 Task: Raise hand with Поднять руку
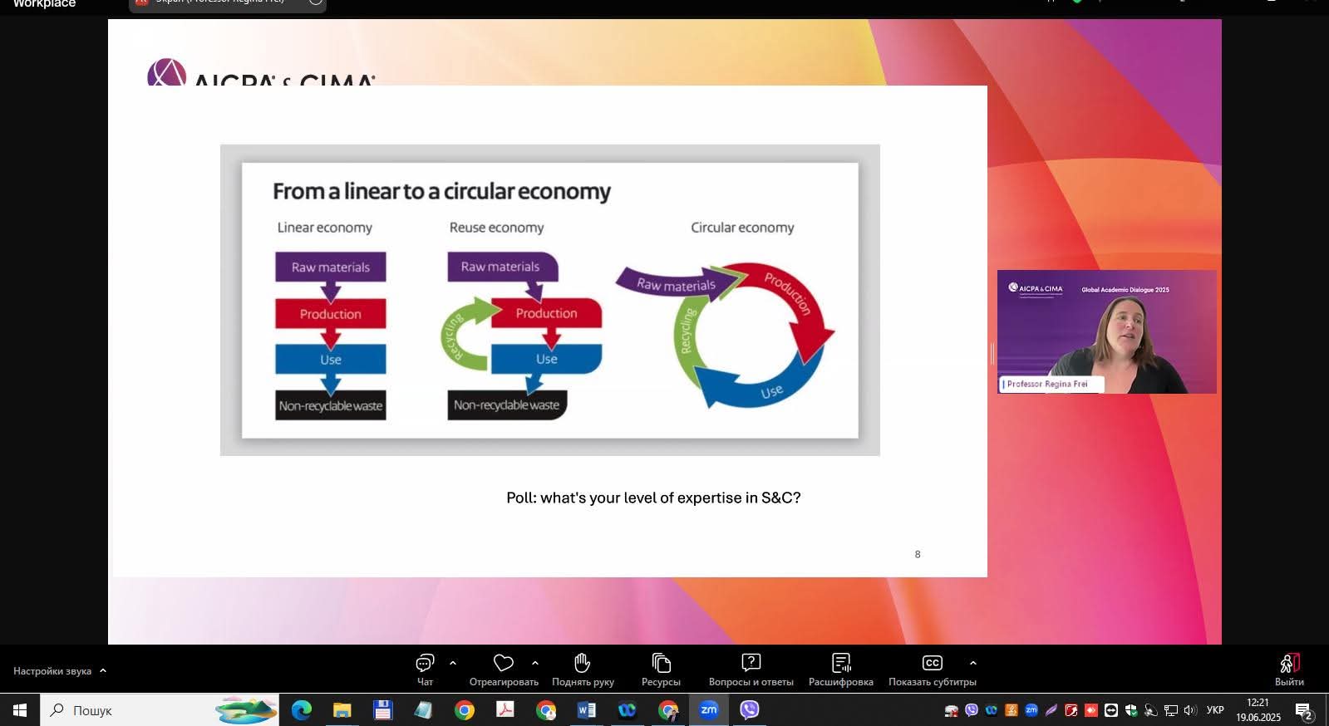click(x=583, y=664)
